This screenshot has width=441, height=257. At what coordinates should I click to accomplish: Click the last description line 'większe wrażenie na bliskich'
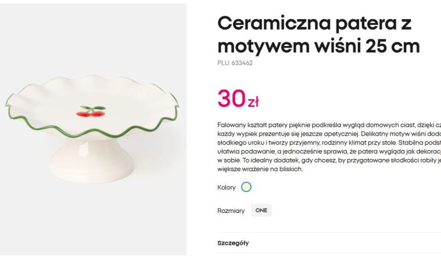click(260, 169)
